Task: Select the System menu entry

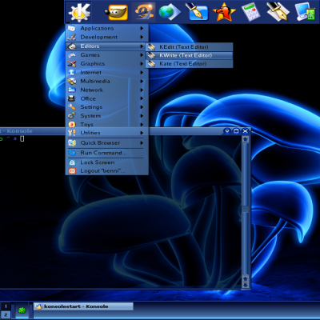Action: coord(106,115)
